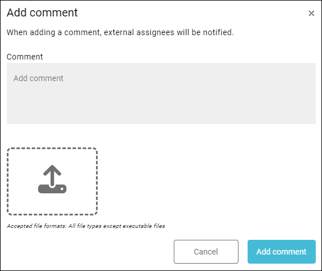Click the dashed border of the upload box

click(x=52, y=148)
